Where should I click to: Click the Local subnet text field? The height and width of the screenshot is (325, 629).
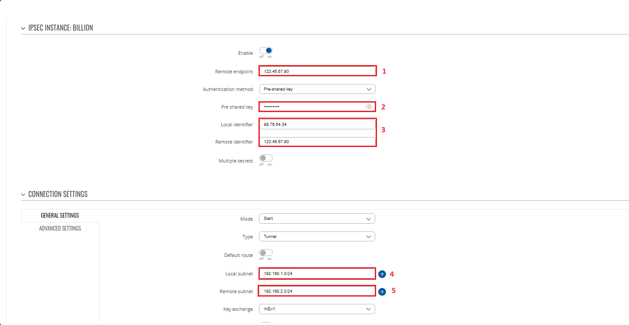click(317, 274)
